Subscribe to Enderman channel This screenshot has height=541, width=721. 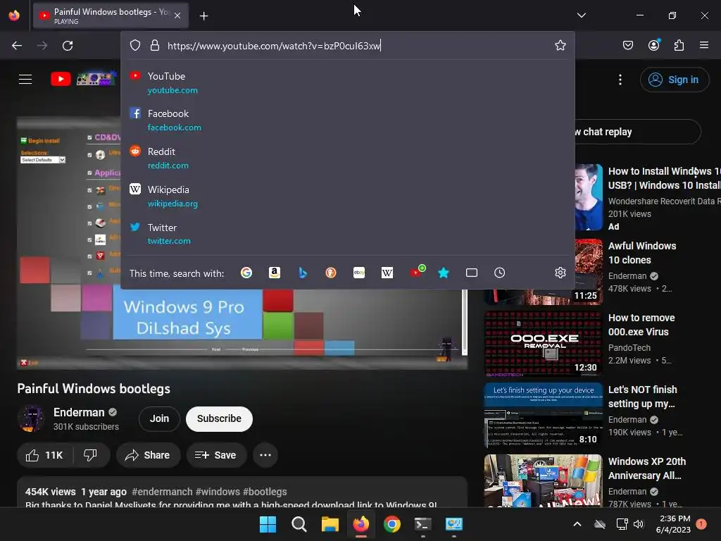(x=220, y=418)
